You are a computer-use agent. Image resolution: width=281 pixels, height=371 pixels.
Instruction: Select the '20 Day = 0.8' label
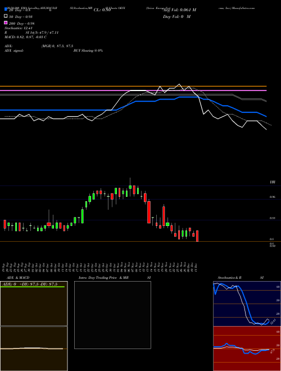20,10
